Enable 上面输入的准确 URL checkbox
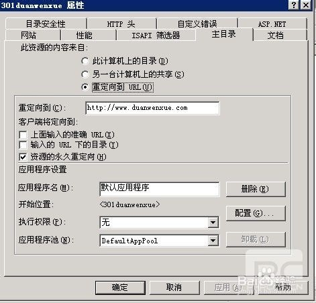The height and width of the screenshot is (303, 316). pyautogui.click(x=23, y=135)
